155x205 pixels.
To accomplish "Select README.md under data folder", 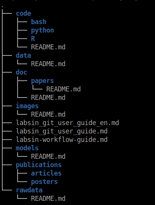I will 48,64.
